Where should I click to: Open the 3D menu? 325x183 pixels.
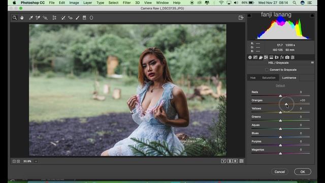(x=137, y=3)
